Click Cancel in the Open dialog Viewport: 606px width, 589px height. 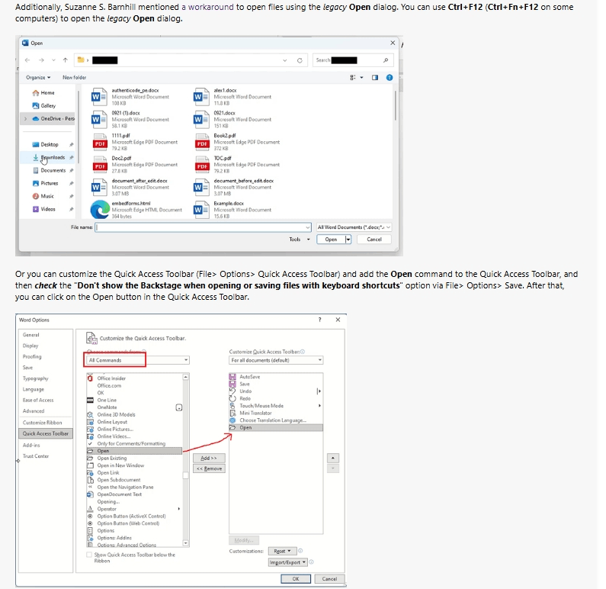[x=374, y=240]
